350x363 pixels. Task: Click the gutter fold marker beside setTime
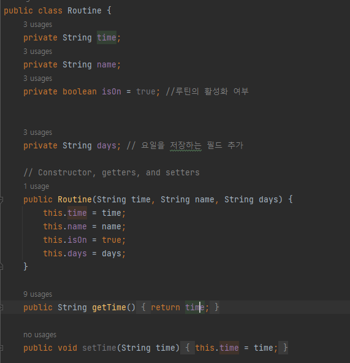(x=1, y=348)
